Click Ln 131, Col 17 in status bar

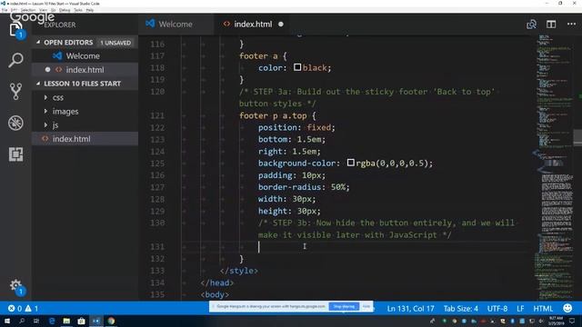(410, 309)
